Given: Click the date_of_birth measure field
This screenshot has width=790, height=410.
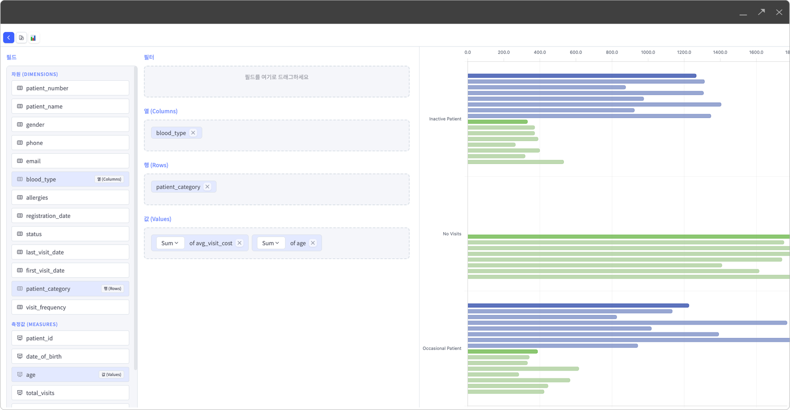Looking at the screenshot, I should pyautogui.click(x=70, y=356).
